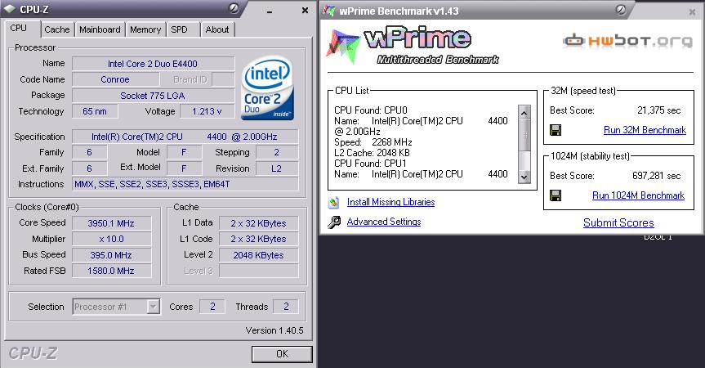Click the Name field Intel Core 2 Duo E4400

click(153, 64)
